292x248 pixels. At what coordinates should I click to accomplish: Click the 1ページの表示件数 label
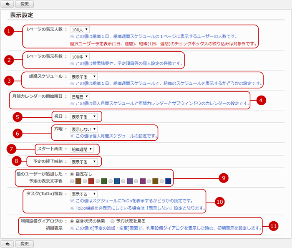44,56
